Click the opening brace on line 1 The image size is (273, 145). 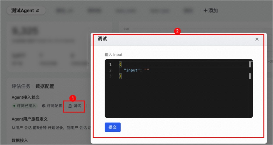[120, 64]
